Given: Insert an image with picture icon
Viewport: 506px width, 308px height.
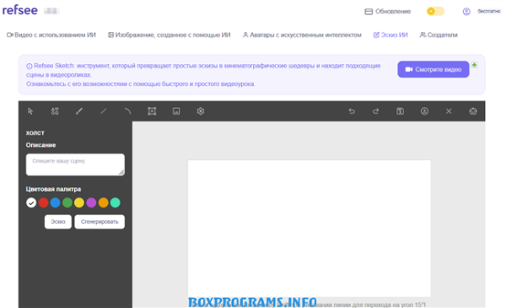Looking at the screenshot, I should [x=176, y=111].
